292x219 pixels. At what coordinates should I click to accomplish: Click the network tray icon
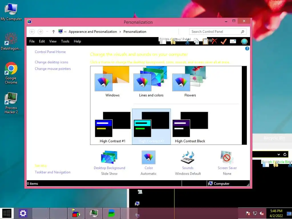click(255, 213)
